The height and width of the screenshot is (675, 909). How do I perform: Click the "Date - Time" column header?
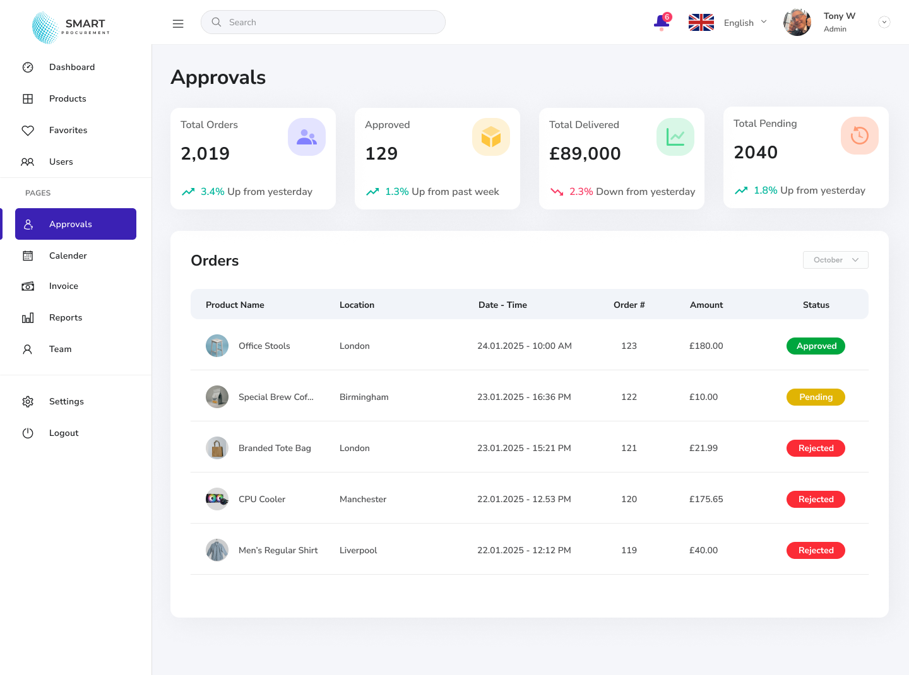(502, 305)
